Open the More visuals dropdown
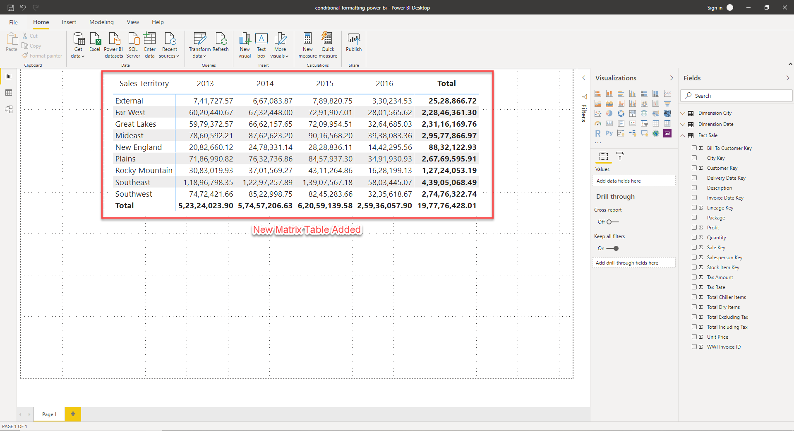This screenshot has width=794, height=431. tap(280, 45)
